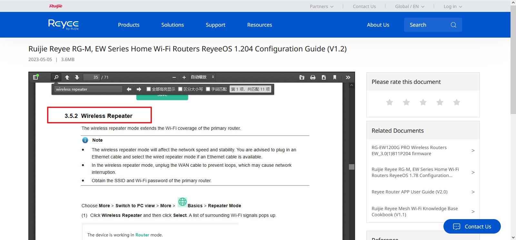Click the 3.6MB file size text
Image resolution: width=516 pixels, height=240 pixels.
68,59
